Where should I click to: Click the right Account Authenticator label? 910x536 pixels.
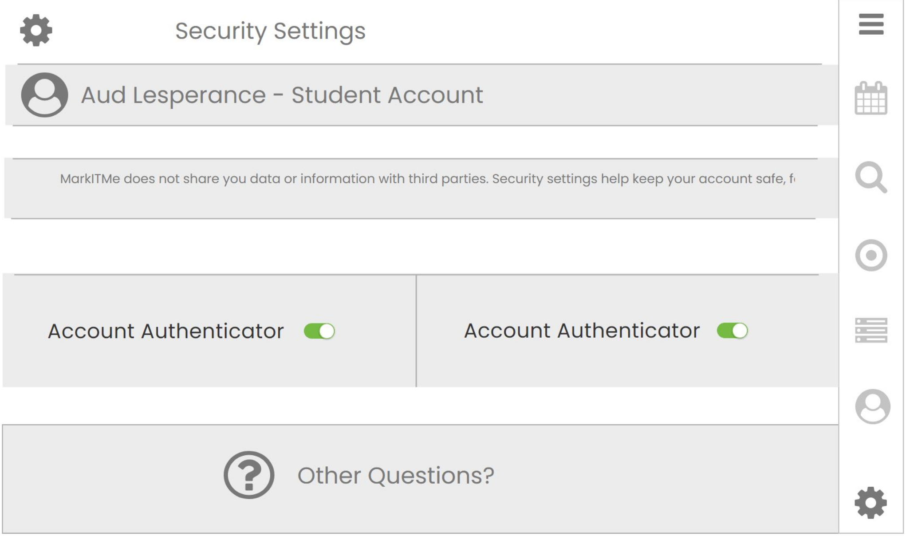point(582,331)
